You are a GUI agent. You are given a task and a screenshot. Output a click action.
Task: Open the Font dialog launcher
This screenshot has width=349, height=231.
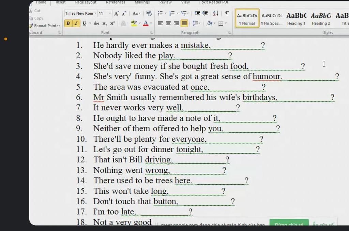151,33
